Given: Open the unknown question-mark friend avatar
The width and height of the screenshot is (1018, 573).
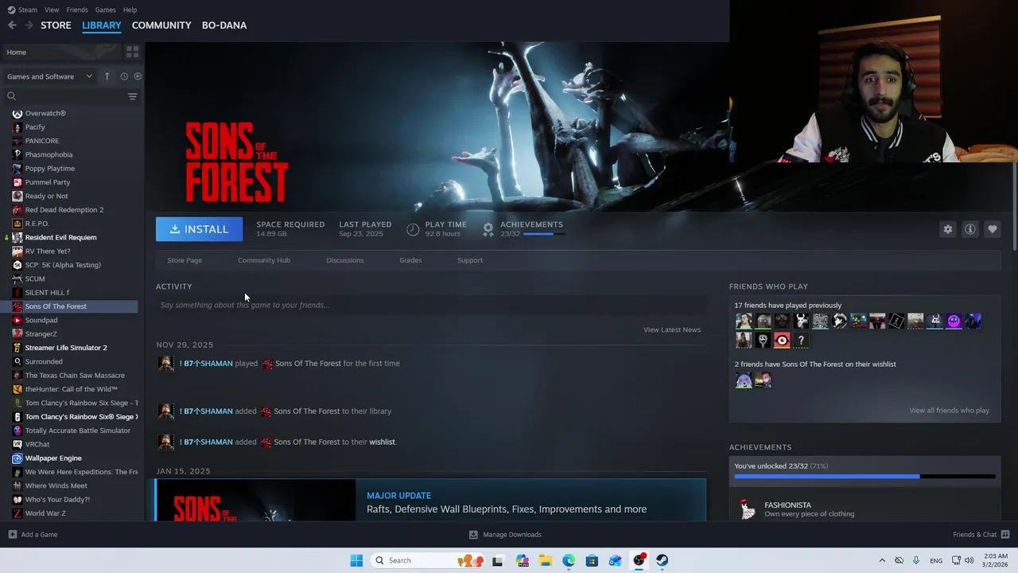Looking at the screenshot, I should (x=801, y=341).
